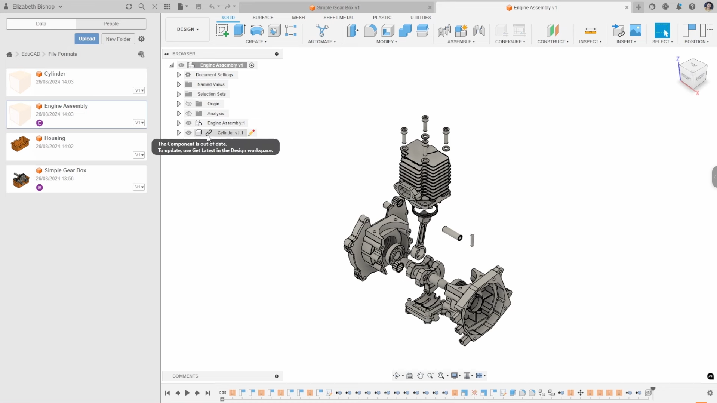Viewport: 717px width, 403px height.
Task: Click the Orbit tool in navigation bar
Action: point(397,376)
